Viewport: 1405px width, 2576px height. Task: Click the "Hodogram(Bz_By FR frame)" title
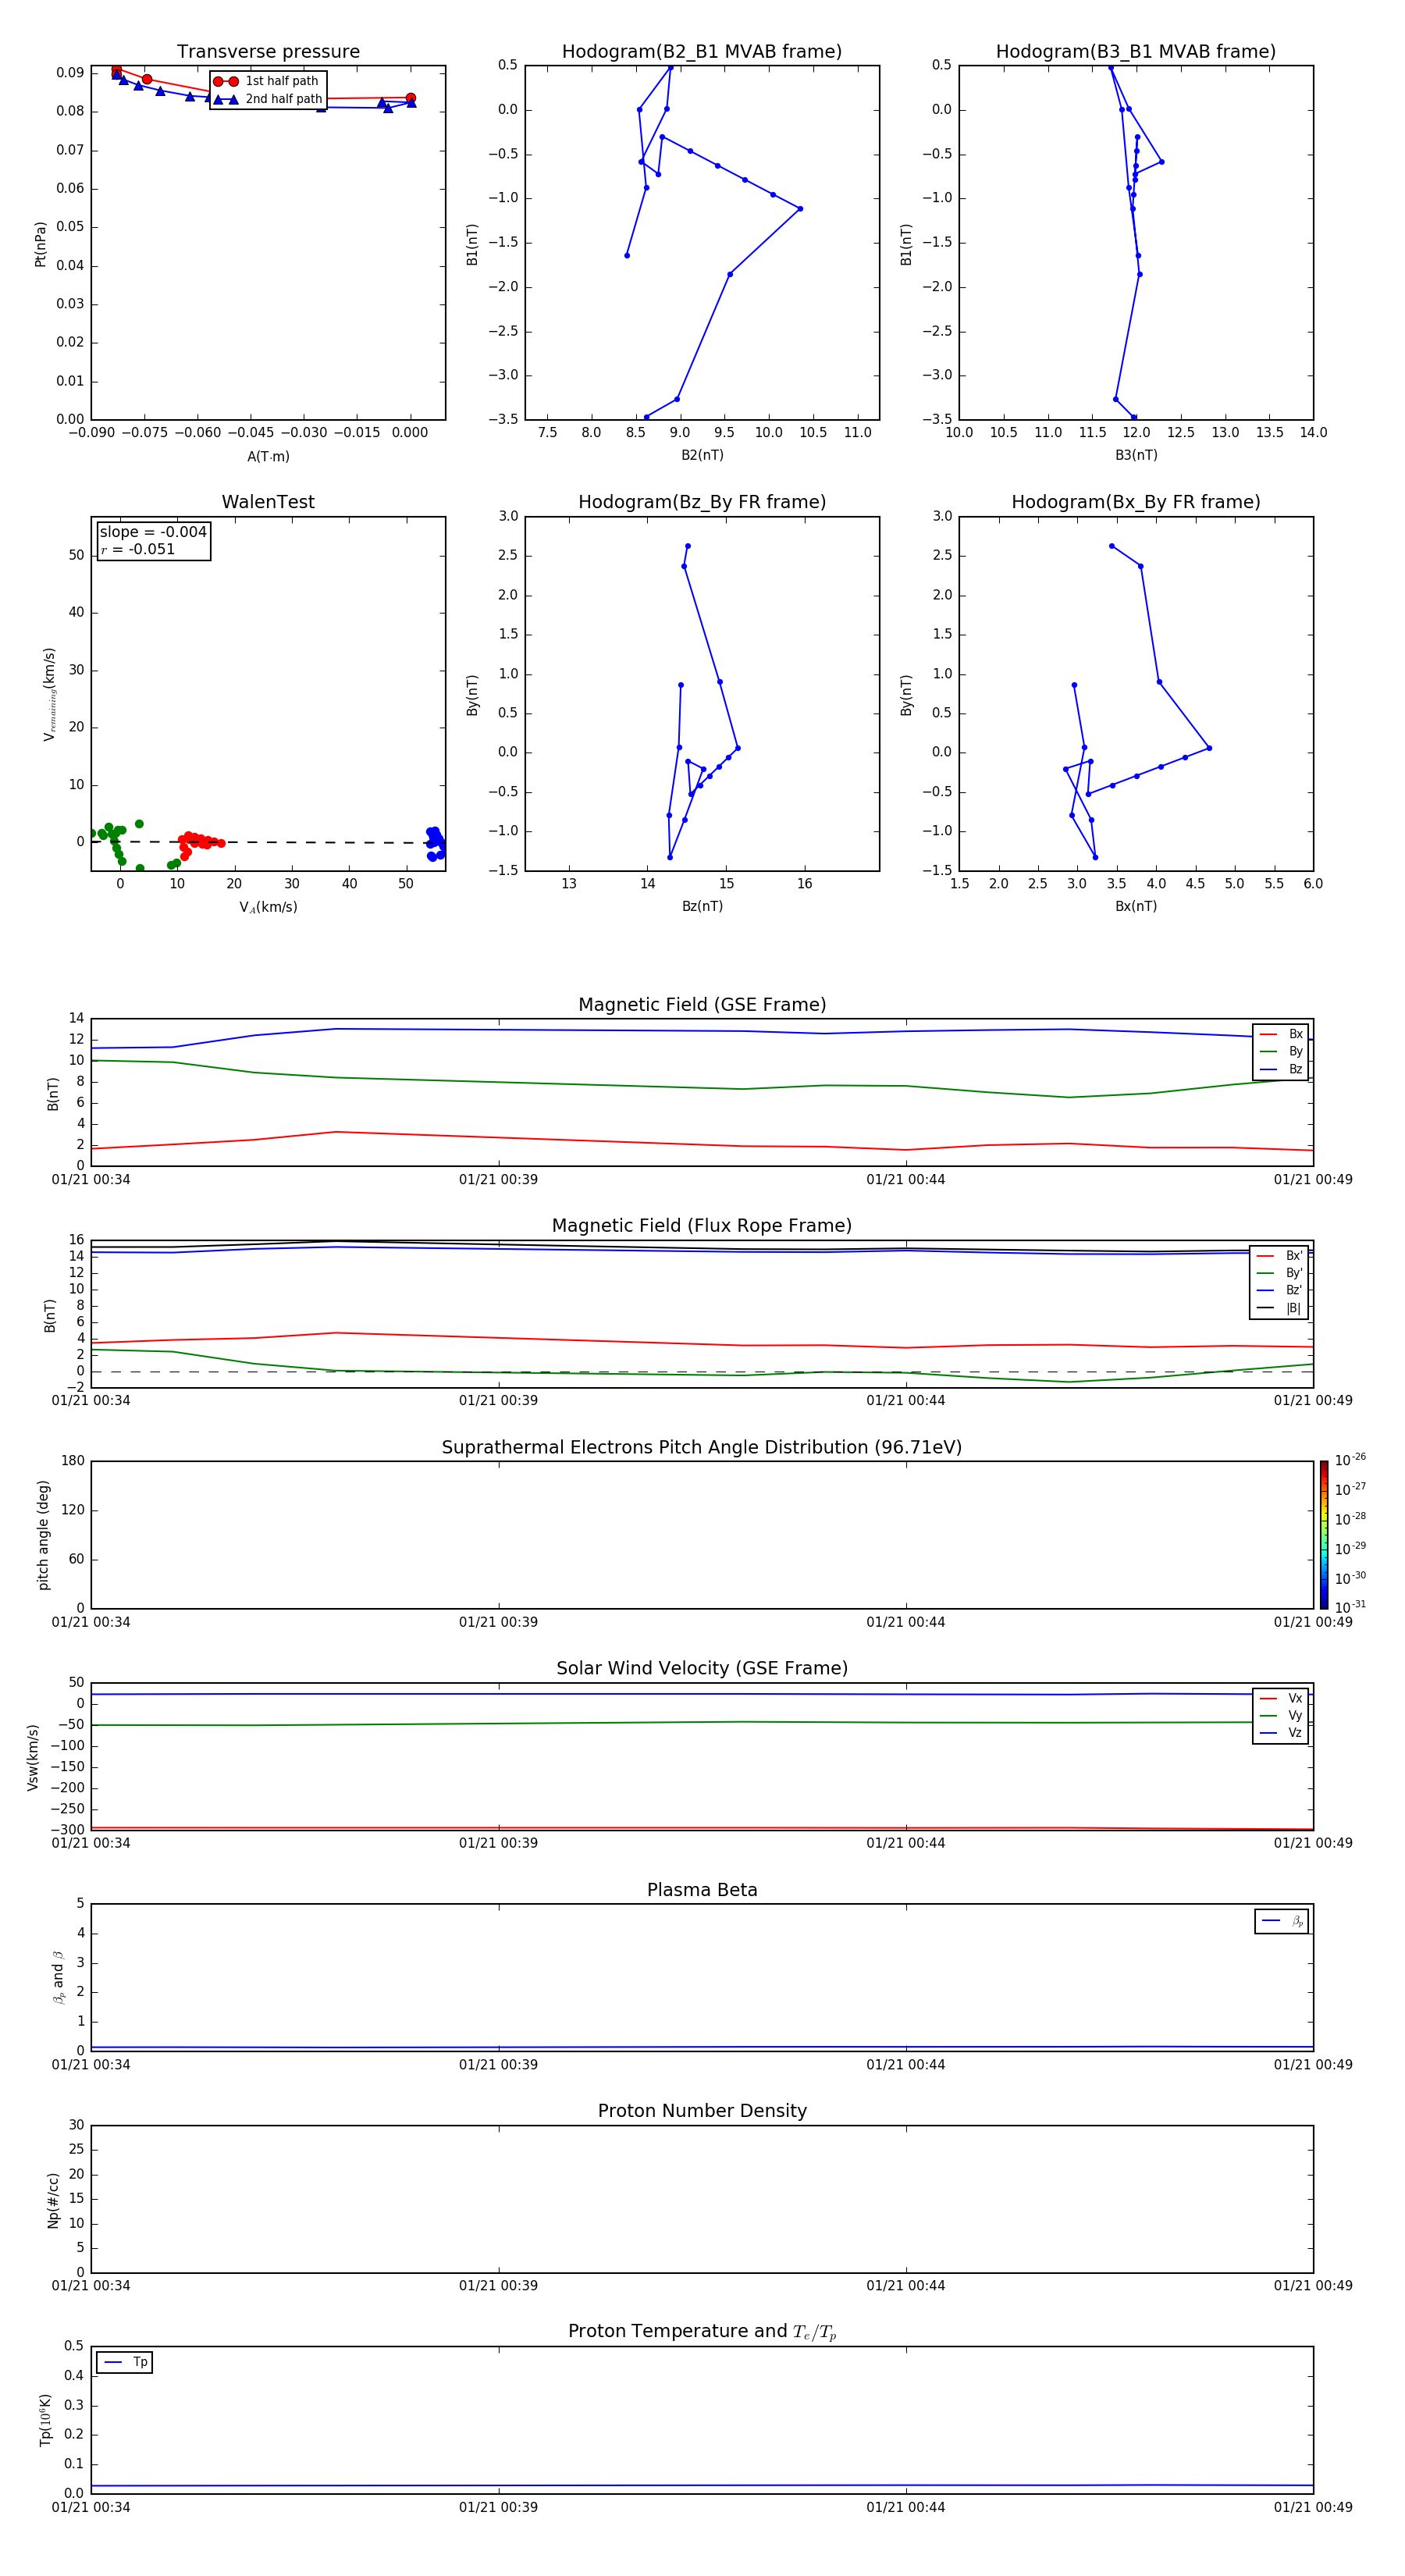(701, 502)
